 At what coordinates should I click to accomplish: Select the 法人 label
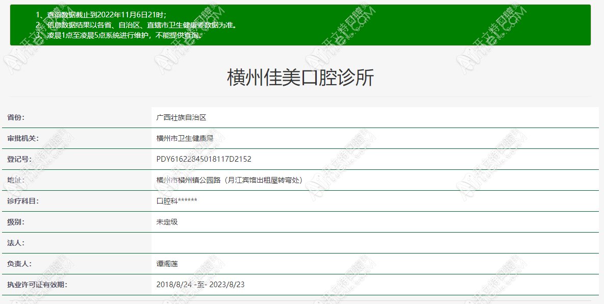[16, 243]
